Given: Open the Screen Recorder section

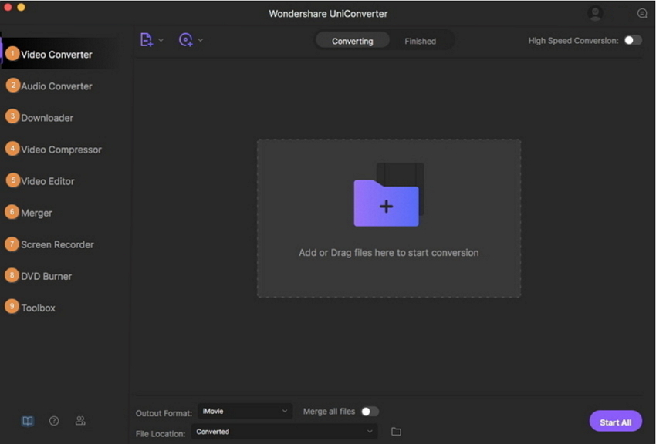Looking at the screenshot, I should 57,245.
